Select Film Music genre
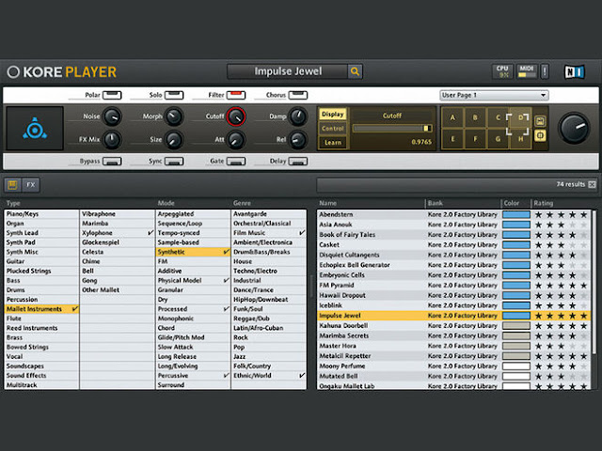 point(269,233)
